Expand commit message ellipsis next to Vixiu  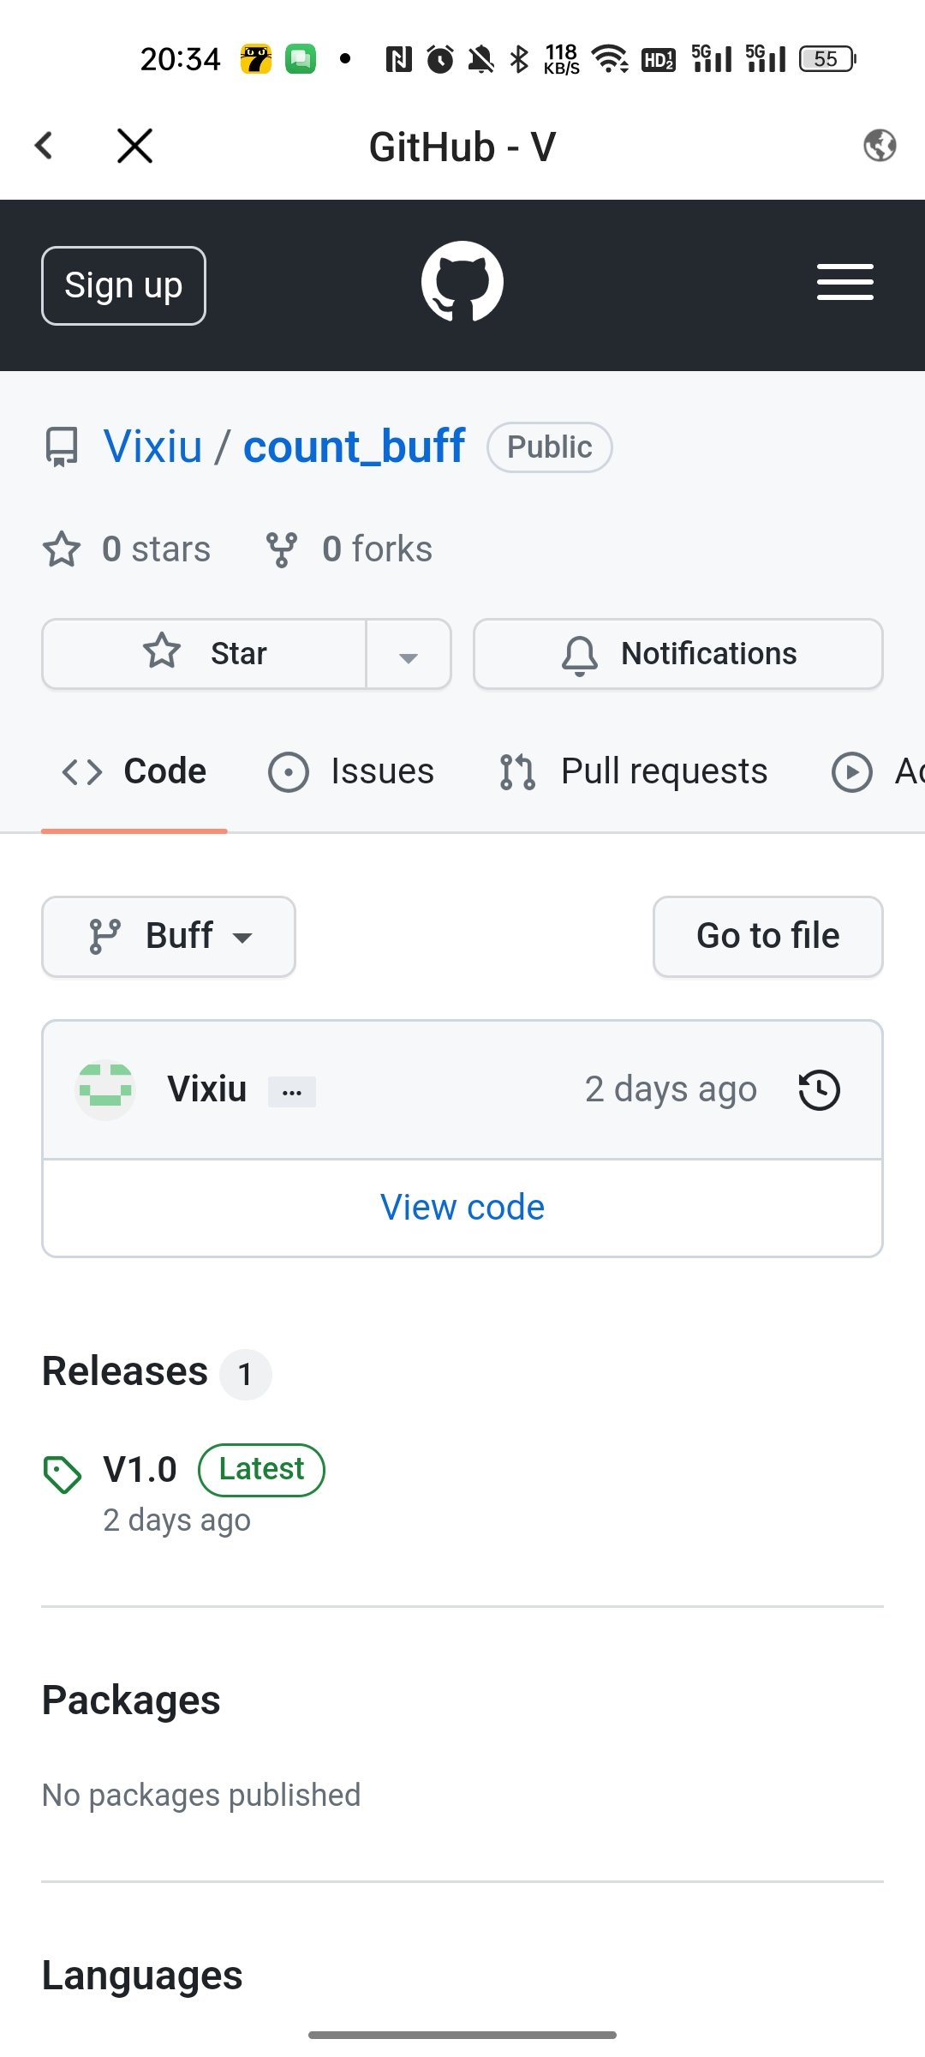[292, 1092]
